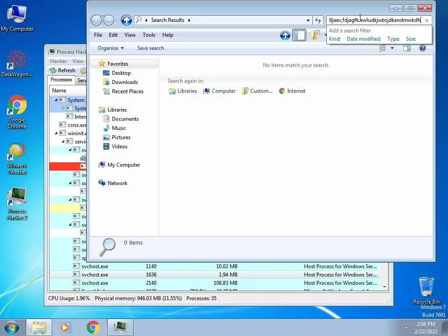Click the blue Up arrow toolbar icon

285,35
